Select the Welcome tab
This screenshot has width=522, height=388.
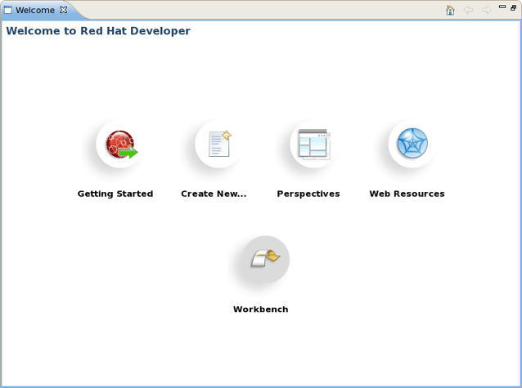pos(35,10)
